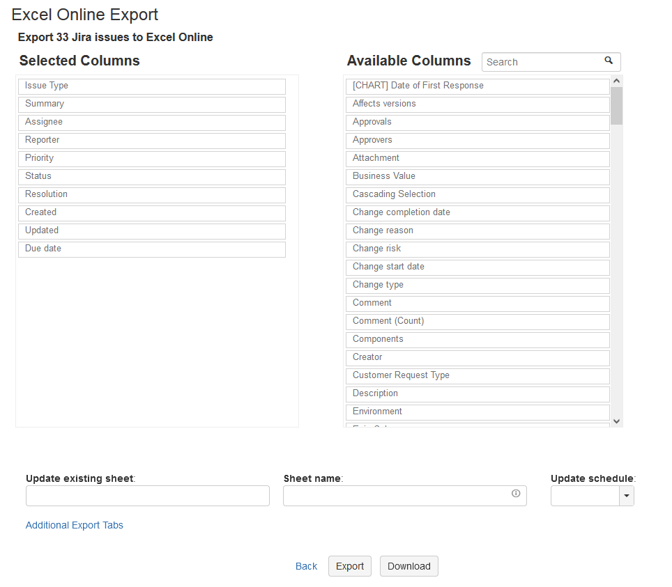Open the Update schedule dropdown arrow
Viewport: 672px width, 587px height.
coord(627,496)
